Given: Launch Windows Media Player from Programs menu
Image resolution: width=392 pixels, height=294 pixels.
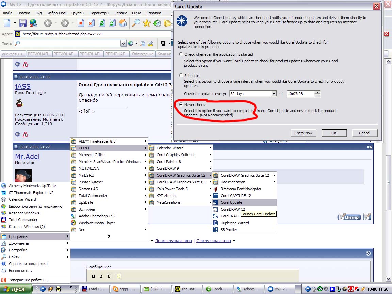Looking at the screenshot, I should [109, 223].
